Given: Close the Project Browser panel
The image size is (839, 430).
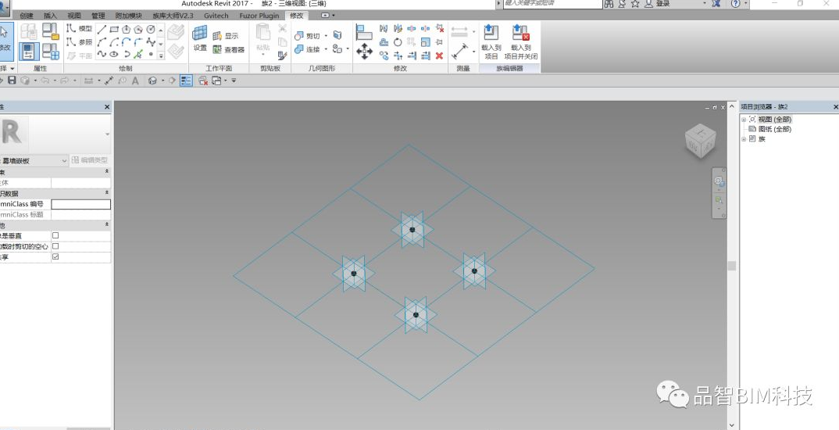Looking at the screenshot, I should [836, 107].
